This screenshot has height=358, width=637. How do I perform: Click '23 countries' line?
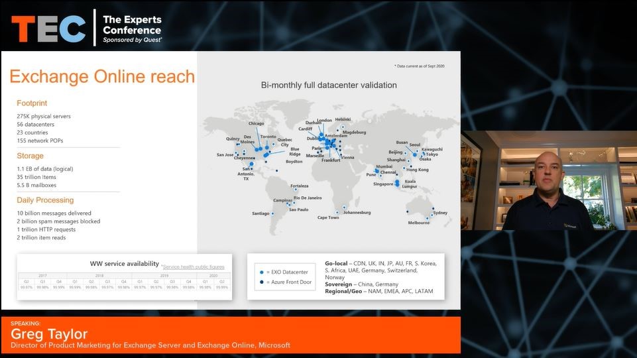[x=32, y=133]
